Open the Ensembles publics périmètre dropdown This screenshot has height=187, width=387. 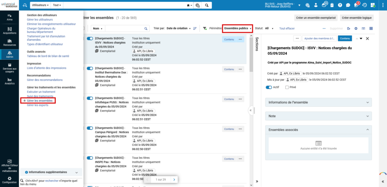point(237,28)
